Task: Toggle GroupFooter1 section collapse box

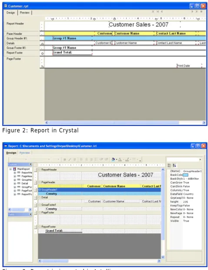Action: (40, 205)
